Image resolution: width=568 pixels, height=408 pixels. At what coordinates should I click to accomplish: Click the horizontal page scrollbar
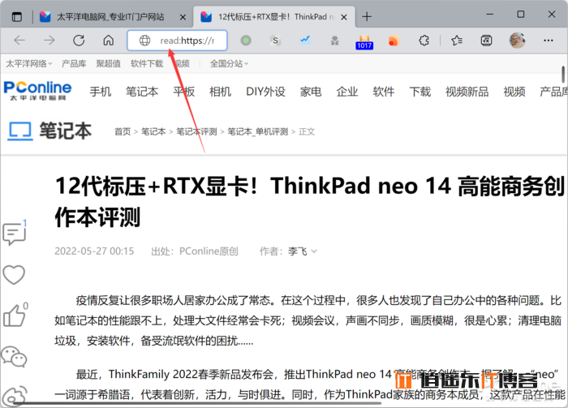click(197, 403)
